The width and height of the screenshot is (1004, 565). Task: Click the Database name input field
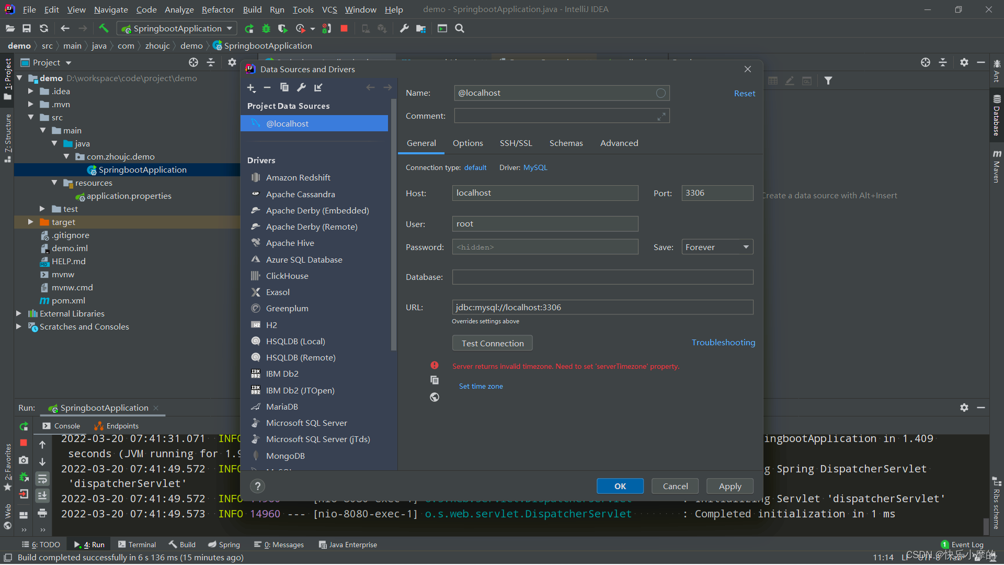click(602, 277)
